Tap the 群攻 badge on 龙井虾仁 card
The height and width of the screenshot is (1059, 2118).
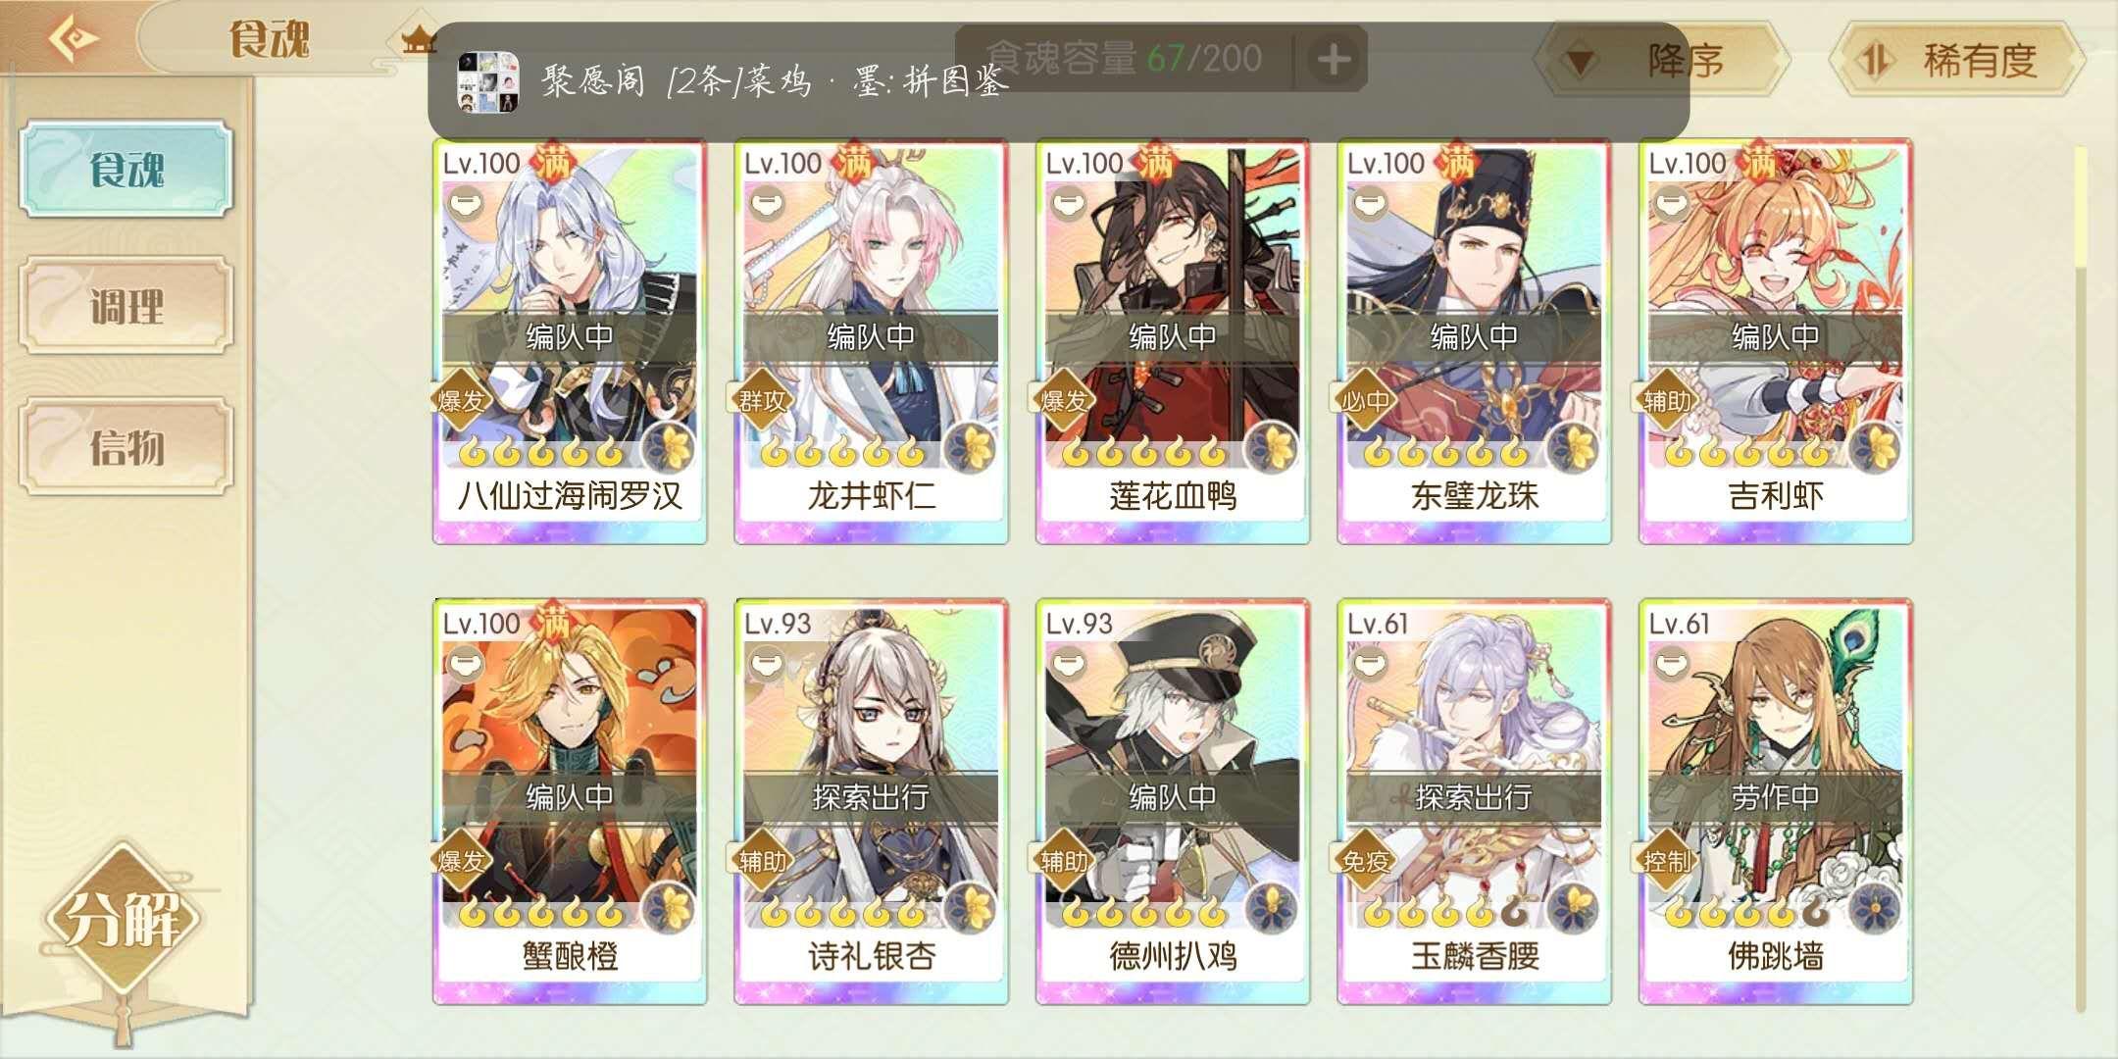pyautogui.click(x=762, y=400)
